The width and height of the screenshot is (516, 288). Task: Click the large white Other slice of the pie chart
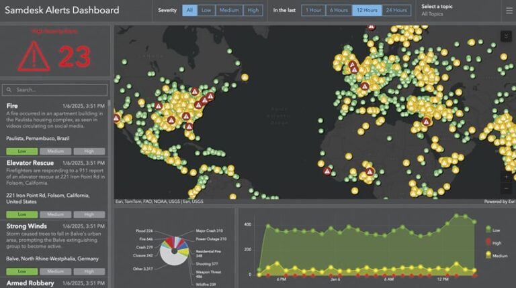(172, 259)
